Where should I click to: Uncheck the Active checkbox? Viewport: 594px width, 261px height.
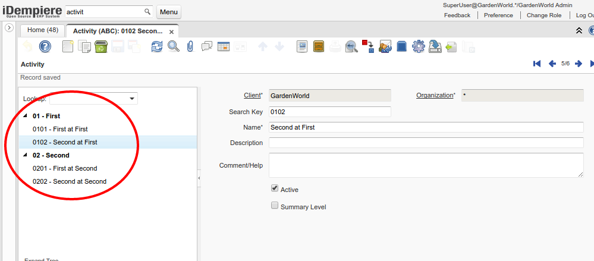(275, 188)
